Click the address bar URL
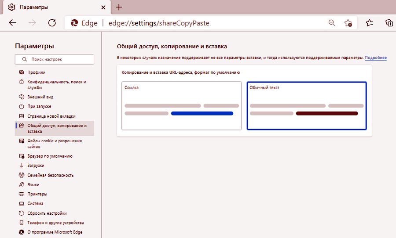396x238 pixels. click(x=159, y=23)
